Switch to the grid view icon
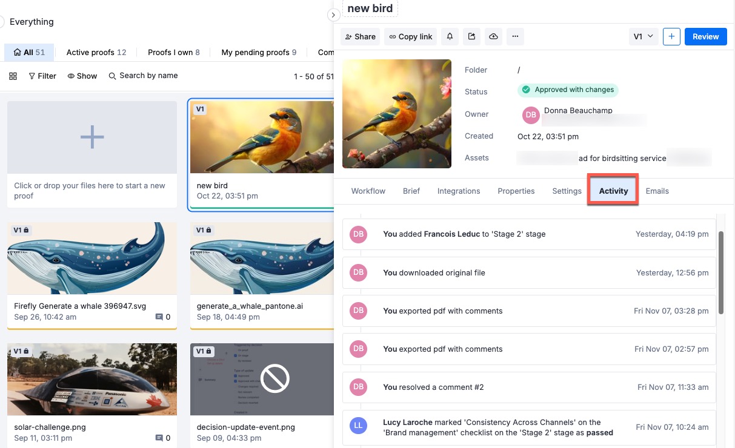Image resolution: width=735 pixels, height=448 pixels. click(x=13, y=76)
